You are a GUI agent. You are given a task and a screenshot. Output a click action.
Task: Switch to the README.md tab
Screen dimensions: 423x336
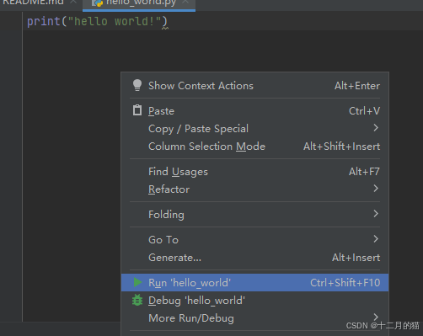click(33, 3)
